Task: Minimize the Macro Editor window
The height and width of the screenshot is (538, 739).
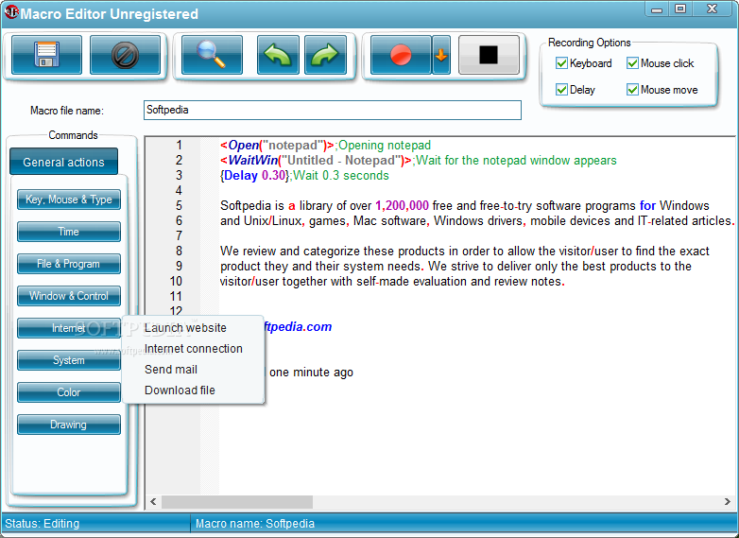Action: (657, 9)
